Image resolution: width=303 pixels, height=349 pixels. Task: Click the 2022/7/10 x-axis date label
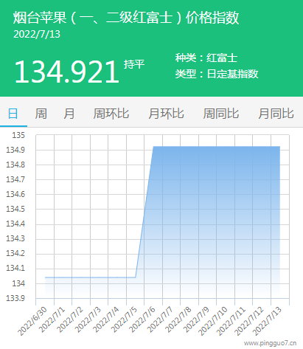(212, 321)
